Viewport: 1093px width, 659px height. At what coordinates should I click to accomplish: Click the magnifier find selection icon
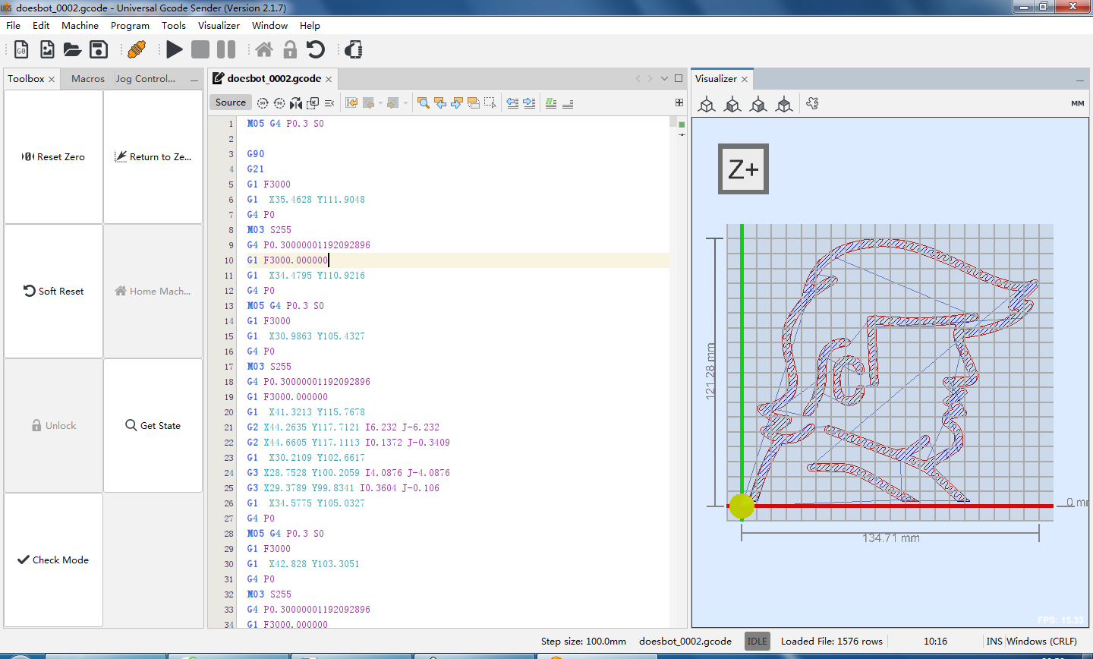coord(423,102)
